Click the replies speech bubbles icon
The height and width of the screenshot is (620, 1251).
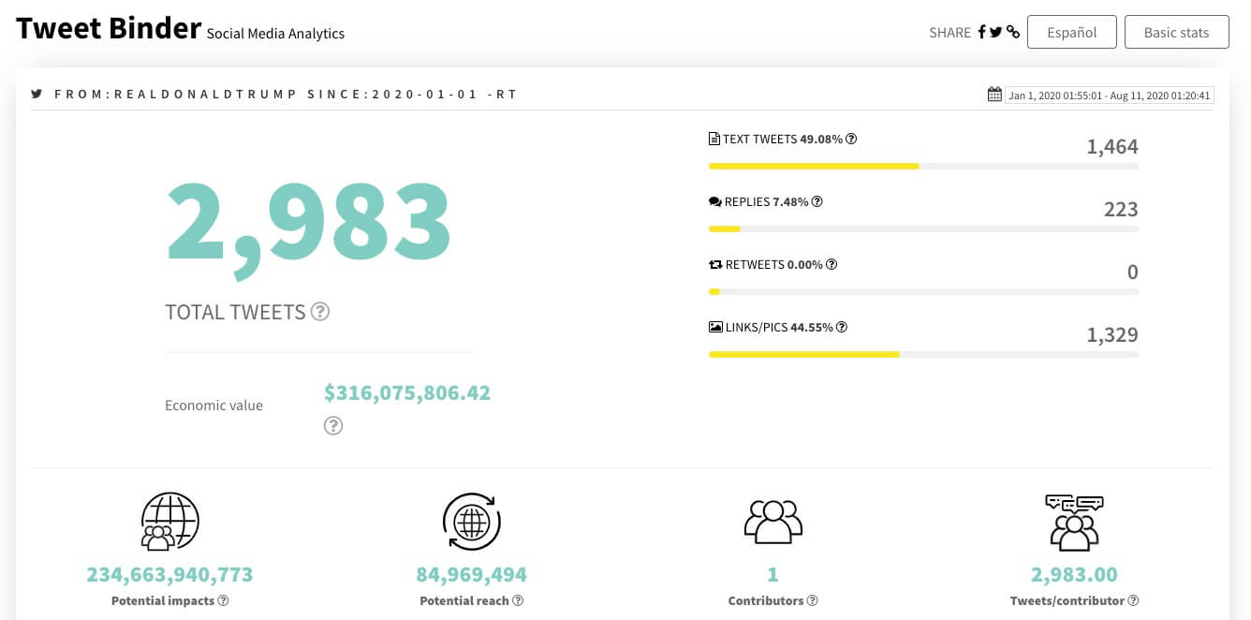point(715,201)
